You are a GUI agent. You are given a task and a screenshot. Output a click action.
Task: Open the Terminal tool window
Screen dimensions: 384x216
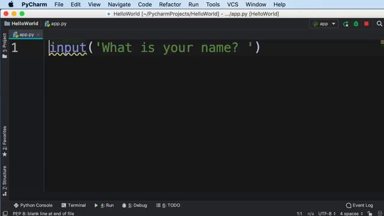coord(73,205)
